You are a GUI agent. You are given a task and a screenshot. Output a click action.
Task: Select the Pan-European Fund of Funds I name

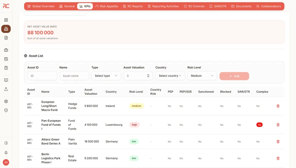tap(51, 125)
